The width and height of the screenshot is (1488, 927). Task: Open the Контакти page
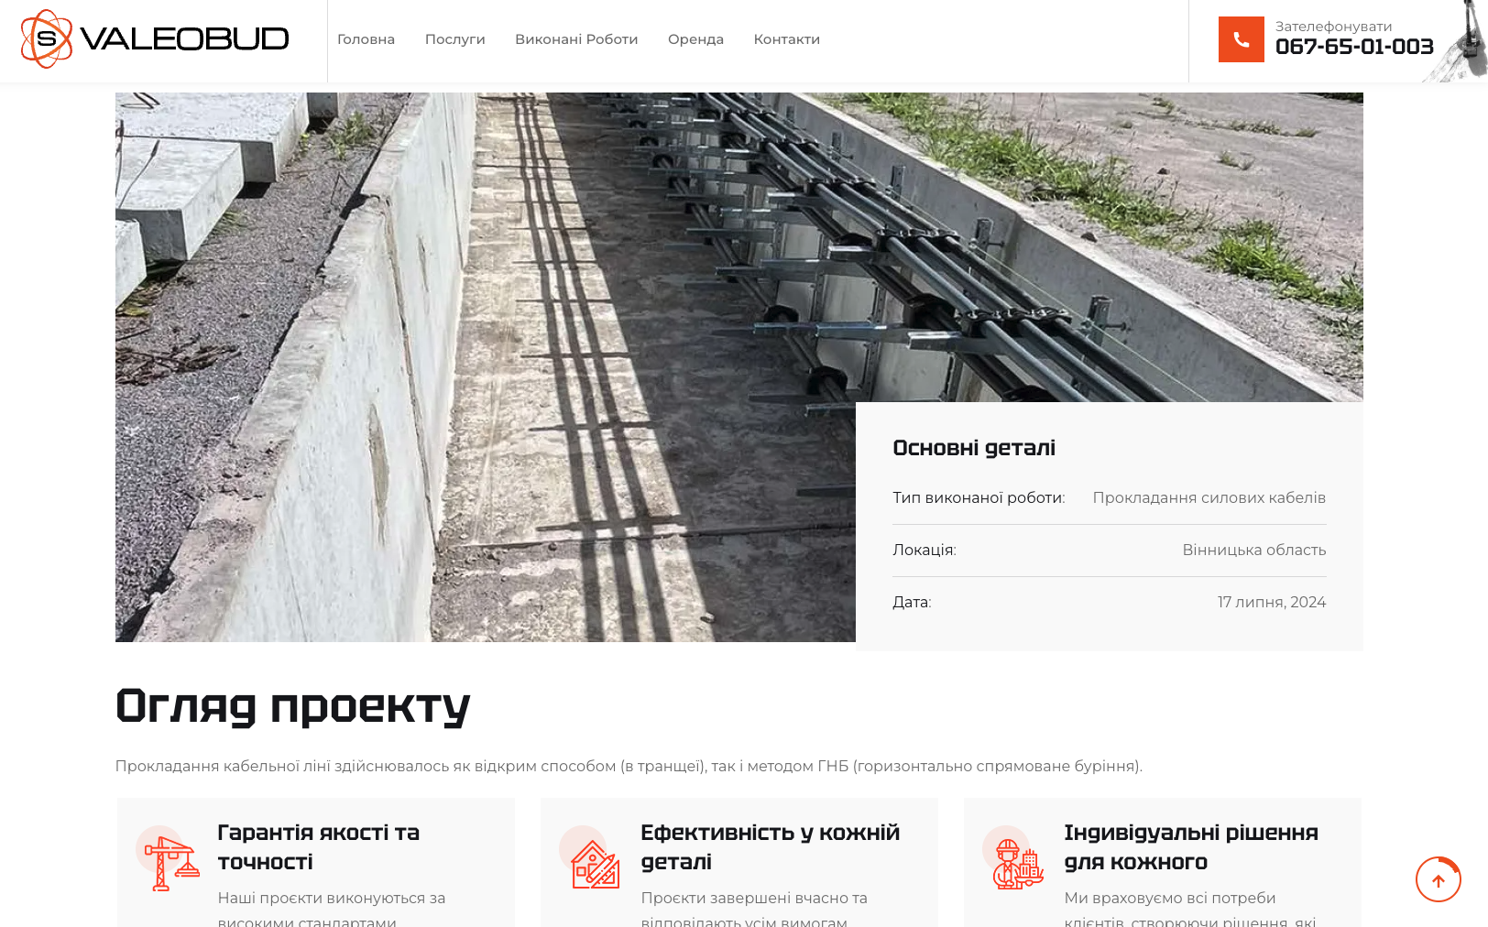point(786,39)
